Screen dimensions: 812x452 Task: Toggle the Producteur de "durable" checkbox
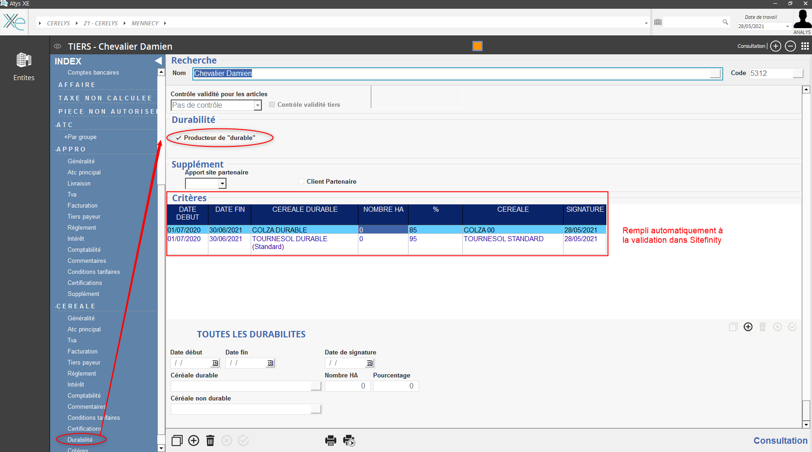pos(179,138)
